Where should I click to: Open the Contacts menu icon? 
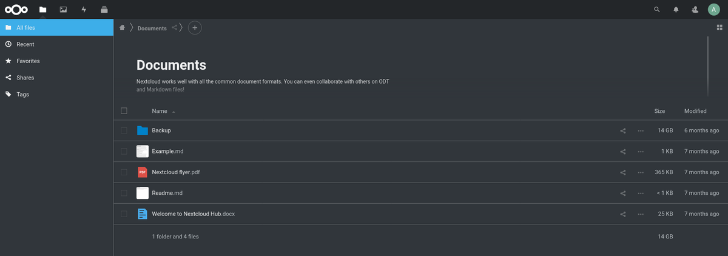[x=695, y=9]
